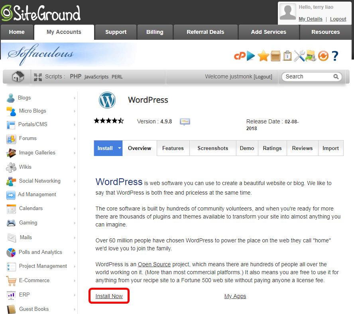
Task: Open the Support navigation tab
Action: click(116, 32)
